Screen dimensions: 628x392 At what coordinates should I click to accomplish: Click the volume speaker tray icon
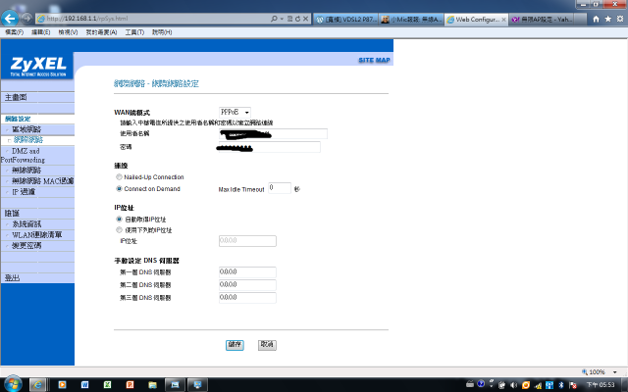[x=513, y=385]
